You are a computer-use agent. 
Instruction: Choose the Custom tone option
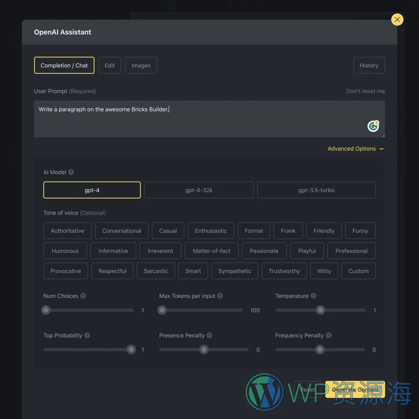359,271
